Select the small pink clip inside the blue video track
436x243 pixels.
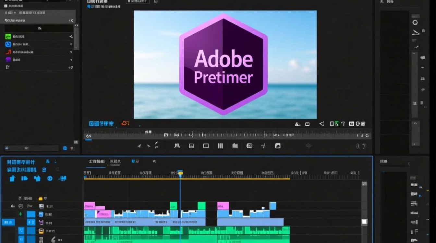click(104, 214)
